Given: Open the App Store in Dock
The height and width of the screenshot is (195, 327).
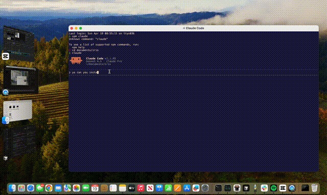Looking at the screenshot, I should coord(186,188).
